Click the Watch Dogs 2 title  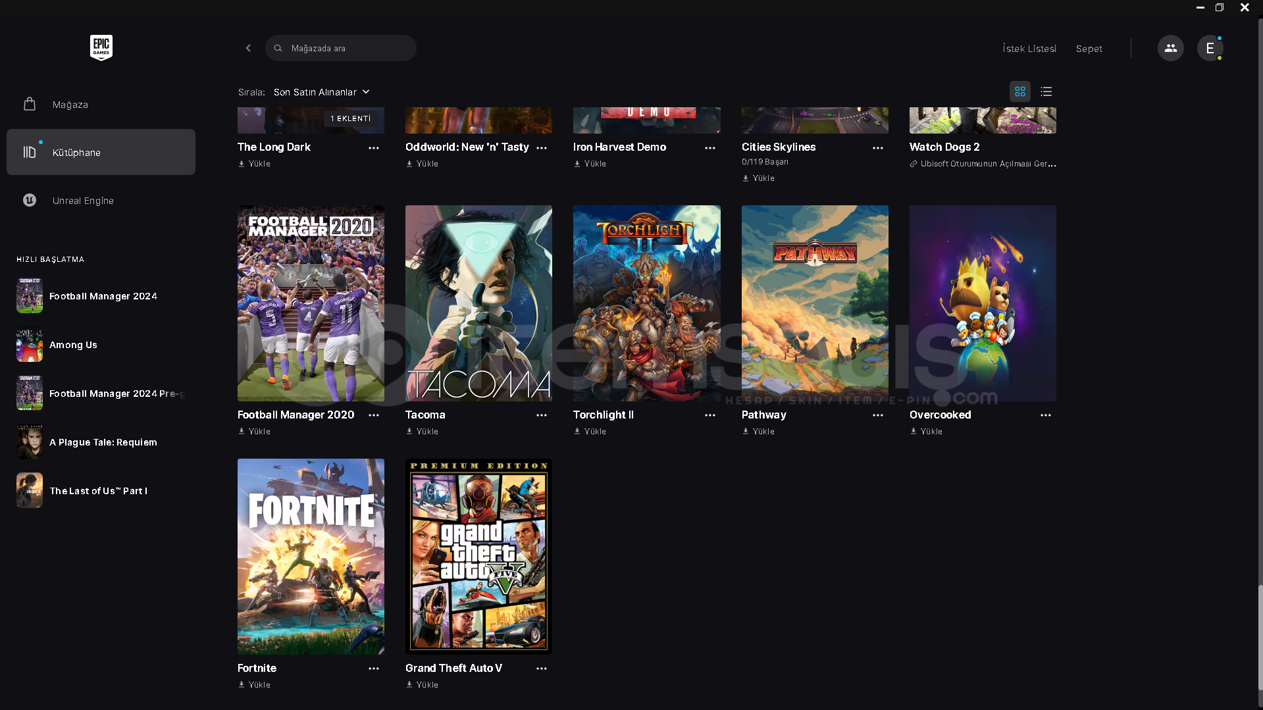point(944,147)
